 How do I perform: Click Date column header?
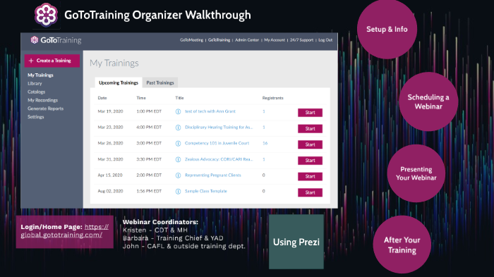(102, 98)
